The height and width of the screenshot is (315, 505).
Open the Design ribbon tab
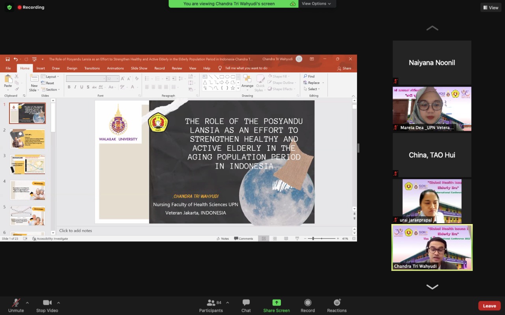tap(72, 68)
